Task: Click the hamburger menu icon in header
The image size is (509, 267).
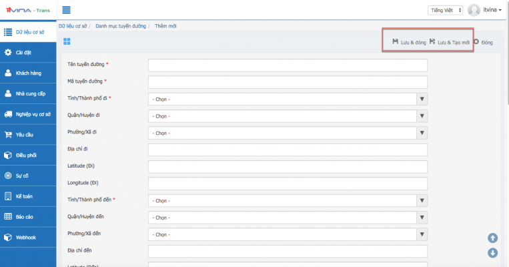Action: click(67, 10)
